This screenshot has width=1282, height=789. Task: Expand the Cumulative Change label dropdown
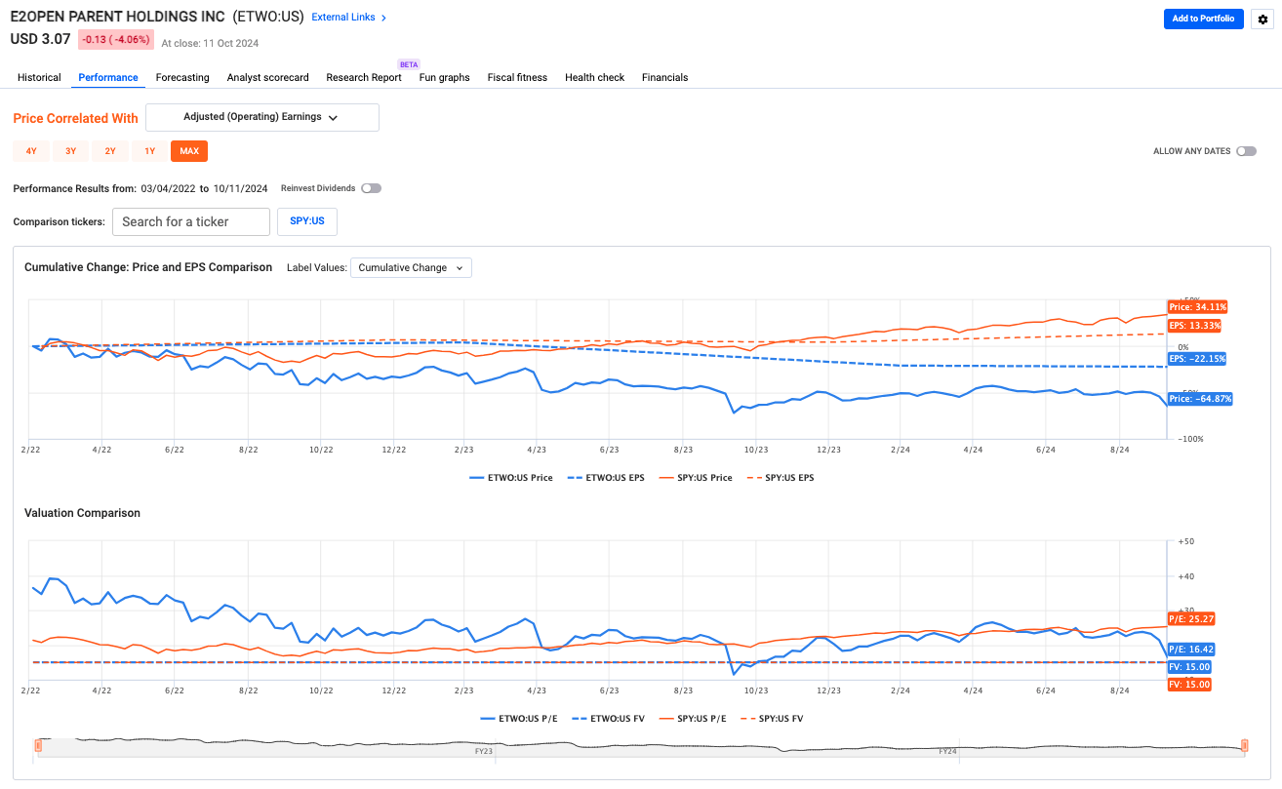[410, 267]
